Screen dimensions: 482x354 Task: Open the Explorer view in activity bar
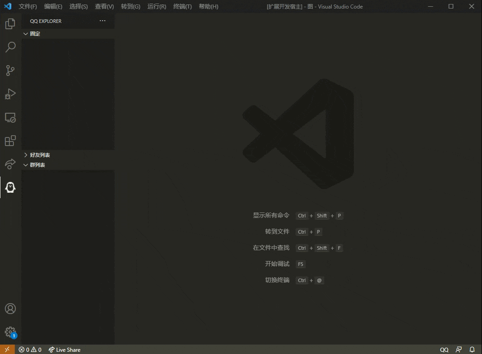(10, 24)
